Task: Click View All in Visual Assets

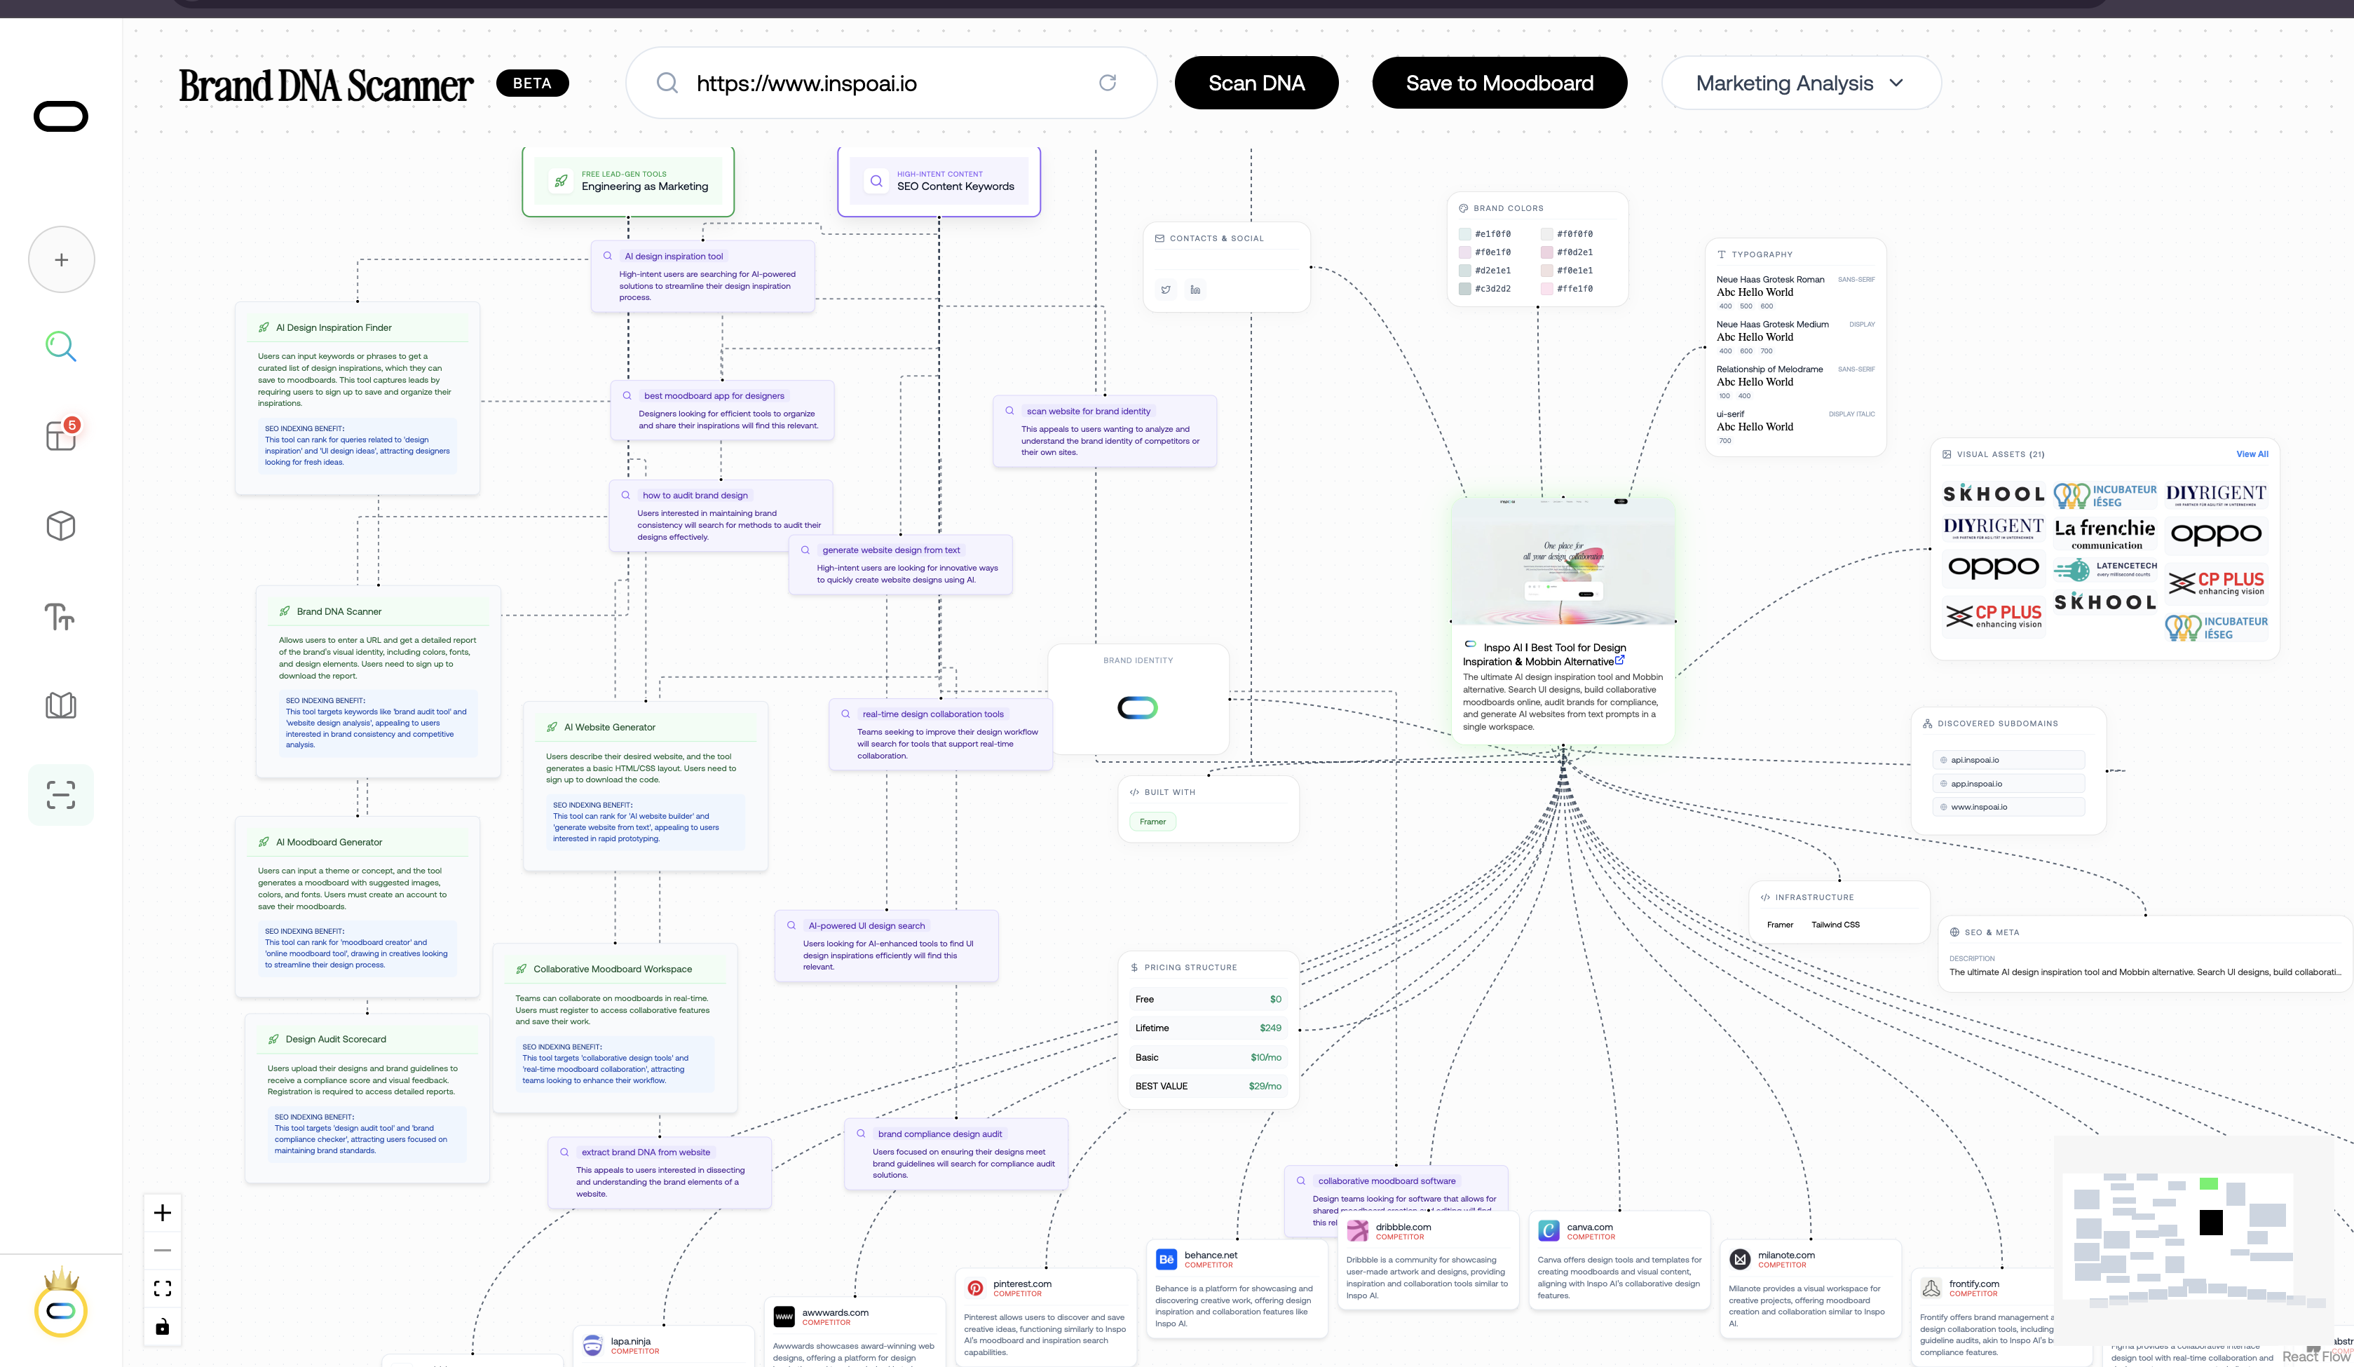Action: click(x=2251, y=454)
